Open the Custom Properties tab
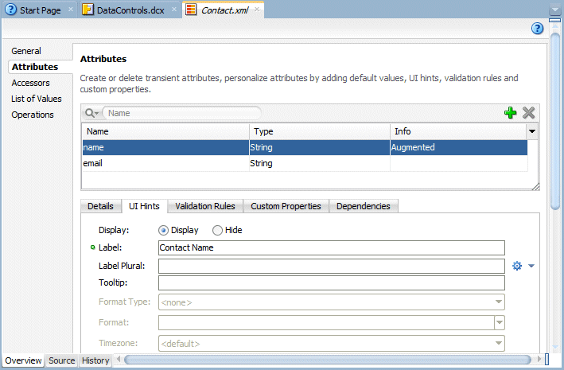 pyautogui.click(x=286, y=206)
